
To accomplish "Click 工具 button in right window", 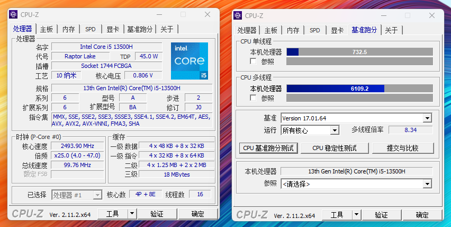I will (337, 215).
